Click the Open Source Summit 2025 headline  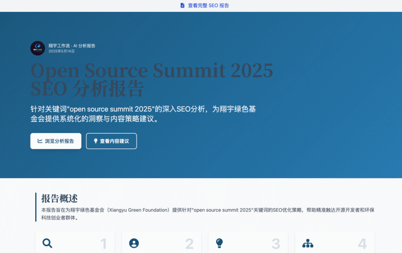click(x=152, y=70)
